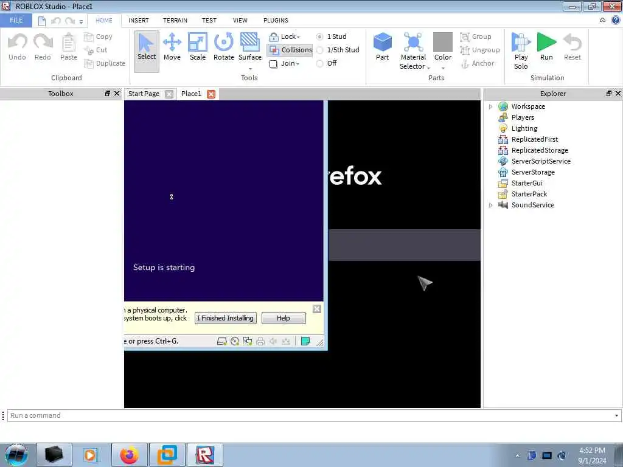Switch to the TERRAIN ribbon tab
623x467 pixels.
175,20
